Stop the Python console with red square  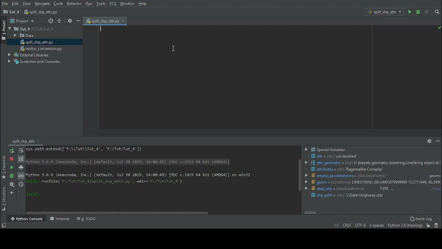tap(12, 159)
